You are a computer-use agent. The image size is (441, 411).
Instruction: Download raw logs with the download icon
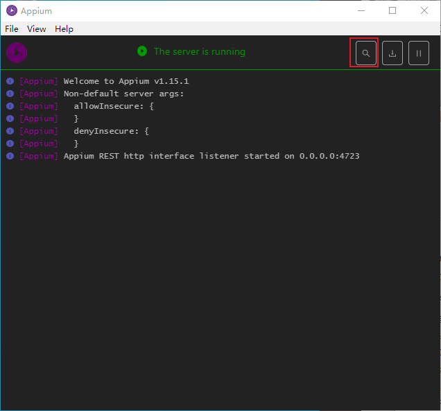tap(392, 53)
